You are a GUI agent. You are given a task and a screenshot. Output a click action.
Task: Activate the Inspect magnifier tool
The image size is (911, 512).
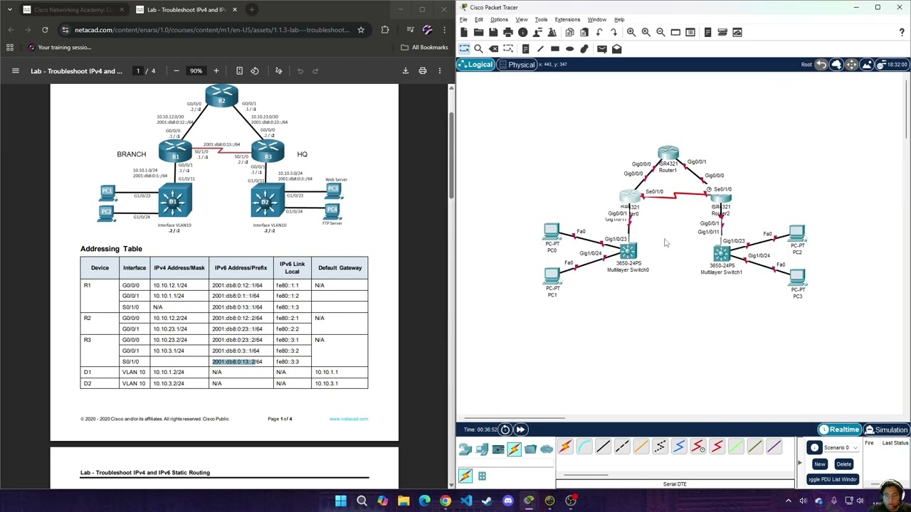tap(479, 49)
